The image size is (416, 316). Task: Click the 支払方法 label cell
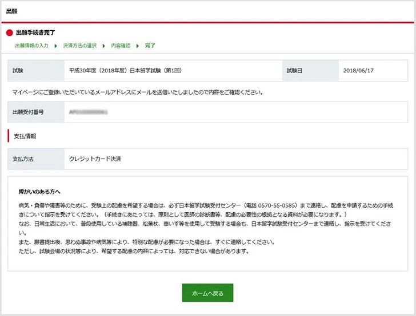[36, 159]
